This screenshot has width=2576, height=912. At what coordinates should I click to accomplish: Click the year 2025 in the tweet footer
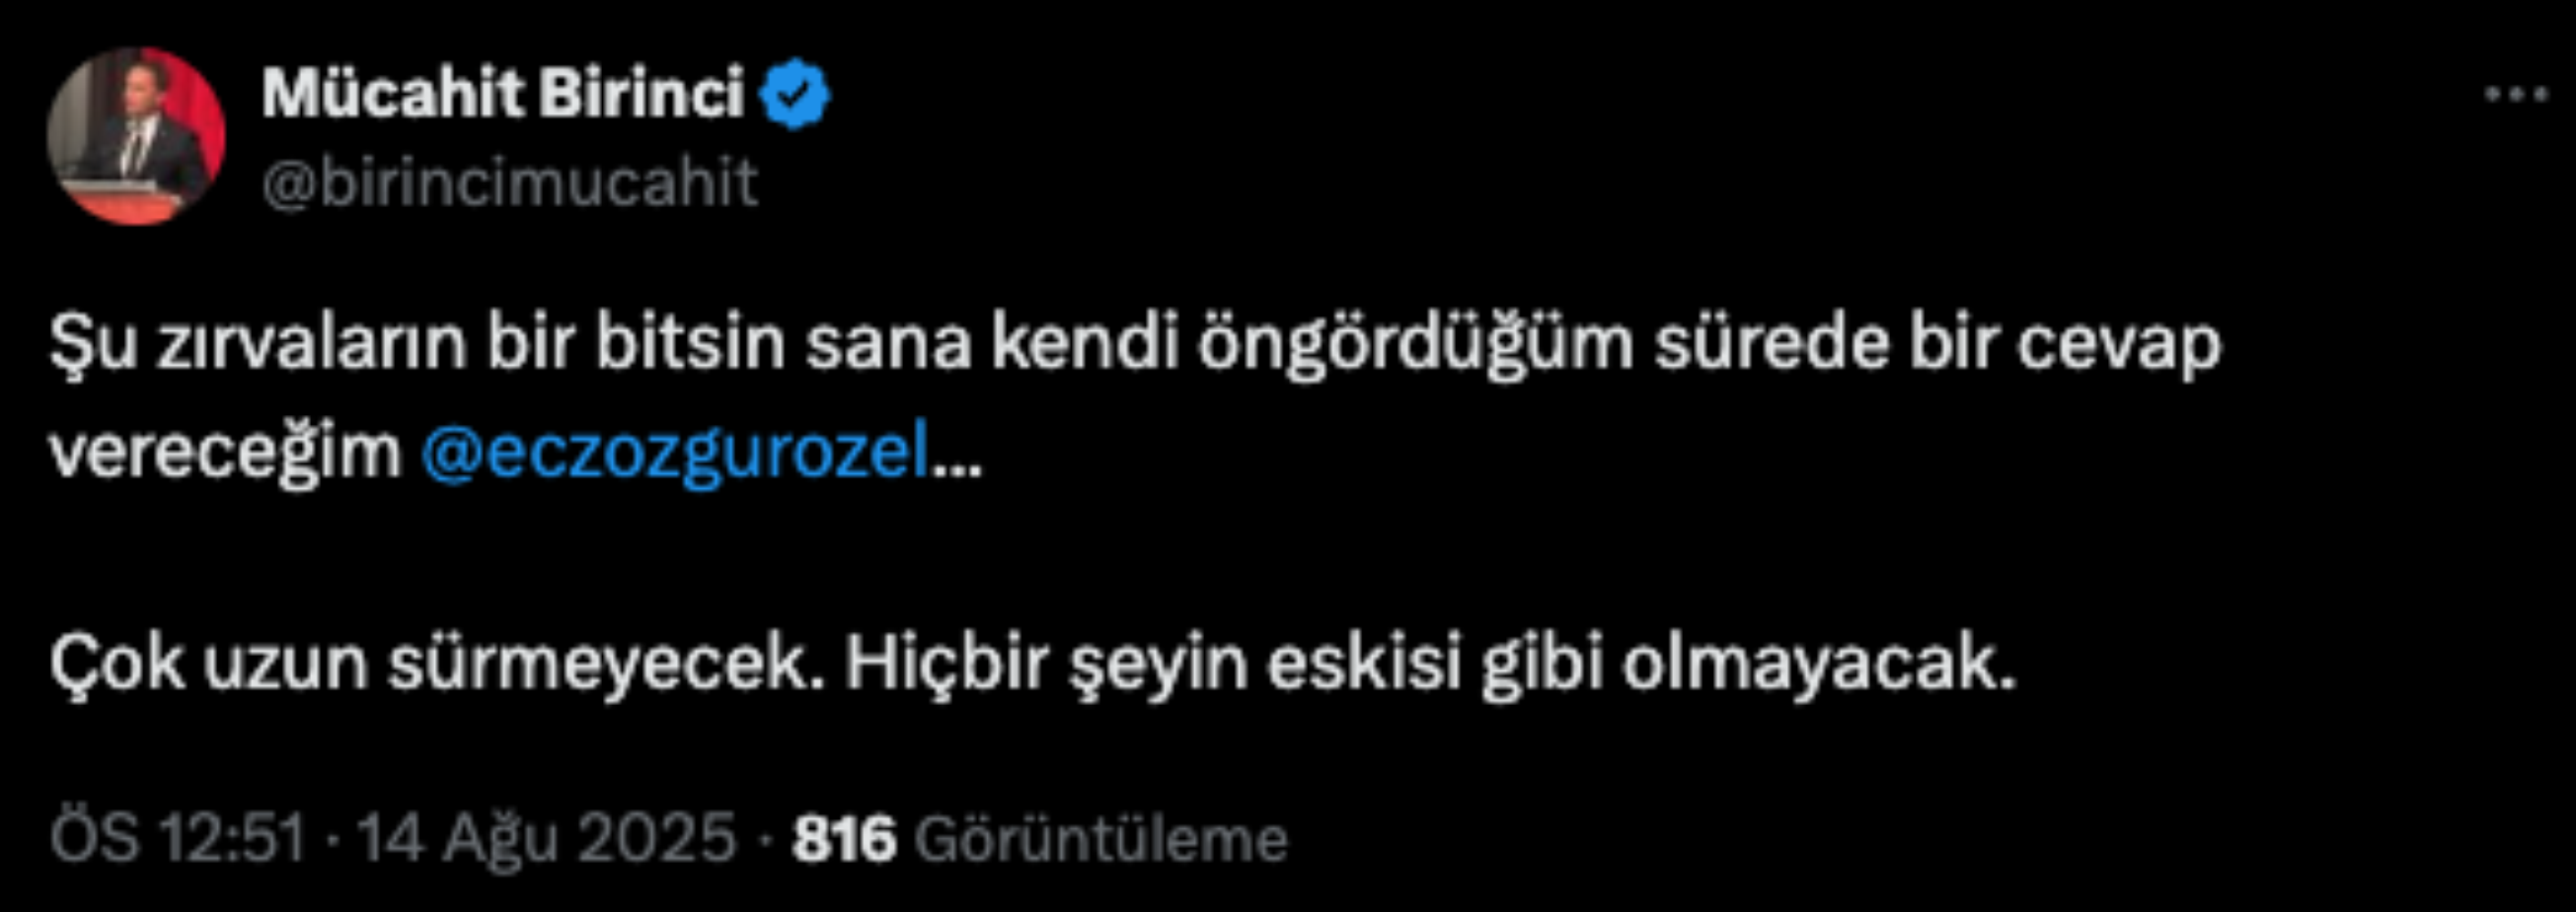(x=657, y=837)
